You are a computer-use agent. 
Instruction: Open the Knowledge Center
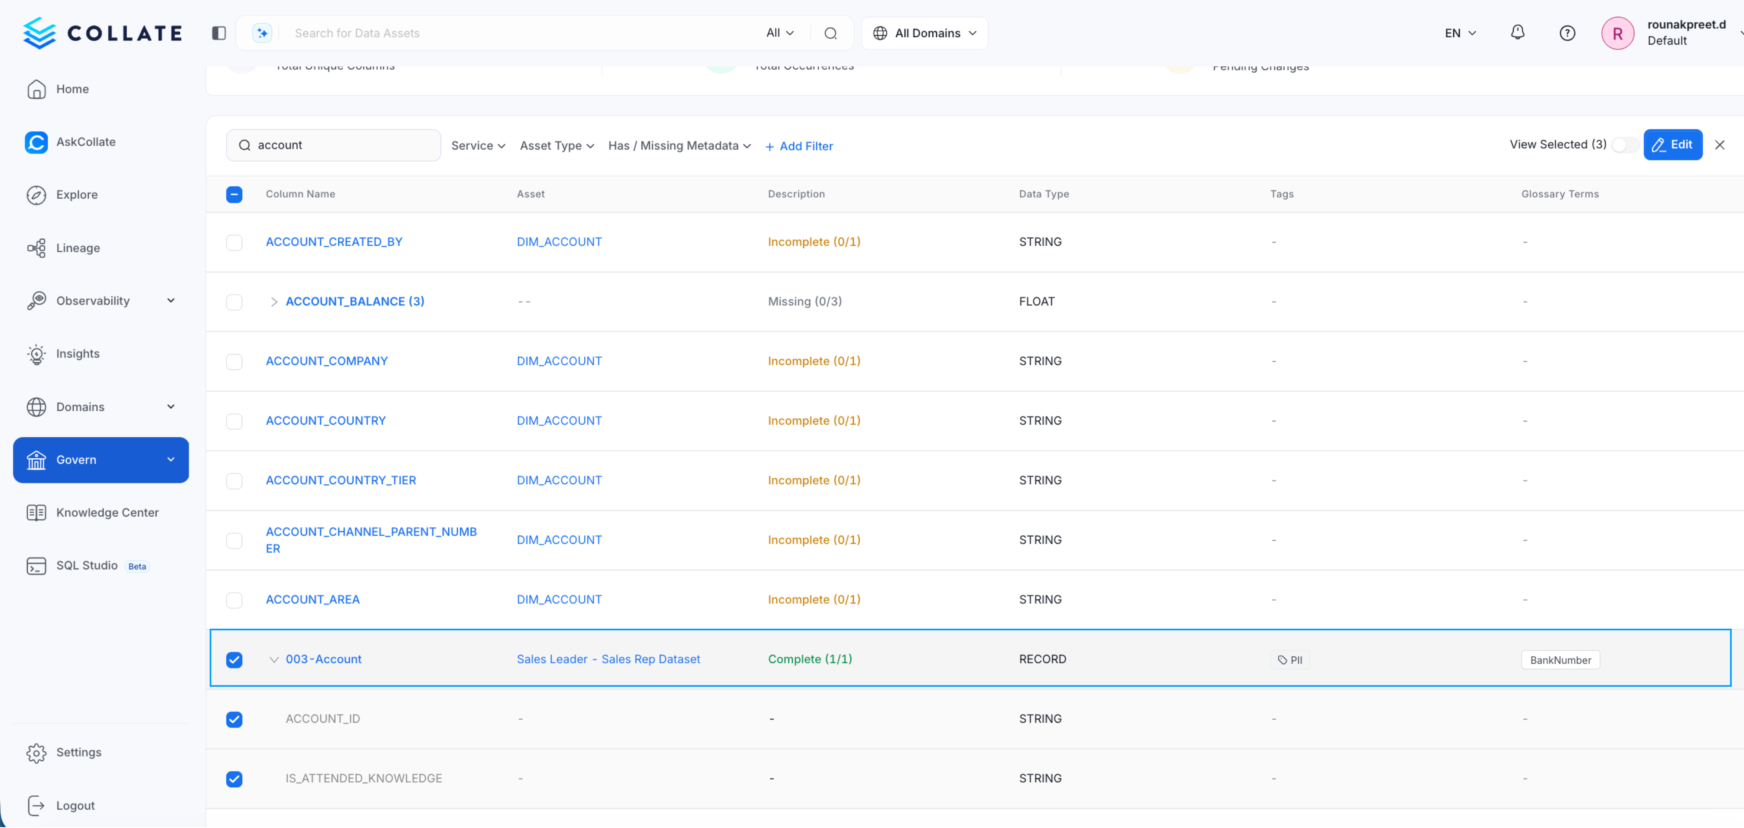(107, 513)
